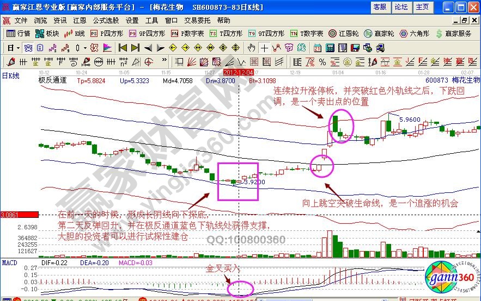Screen dimensions: 481x301
Task: Launch the 赢家轮 wheel tool
Action: pos(379,34)
